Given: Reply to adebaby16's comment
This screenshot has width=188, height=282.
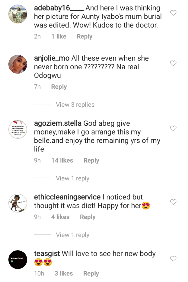Looking at the screenshot, I should pos(84,37).
